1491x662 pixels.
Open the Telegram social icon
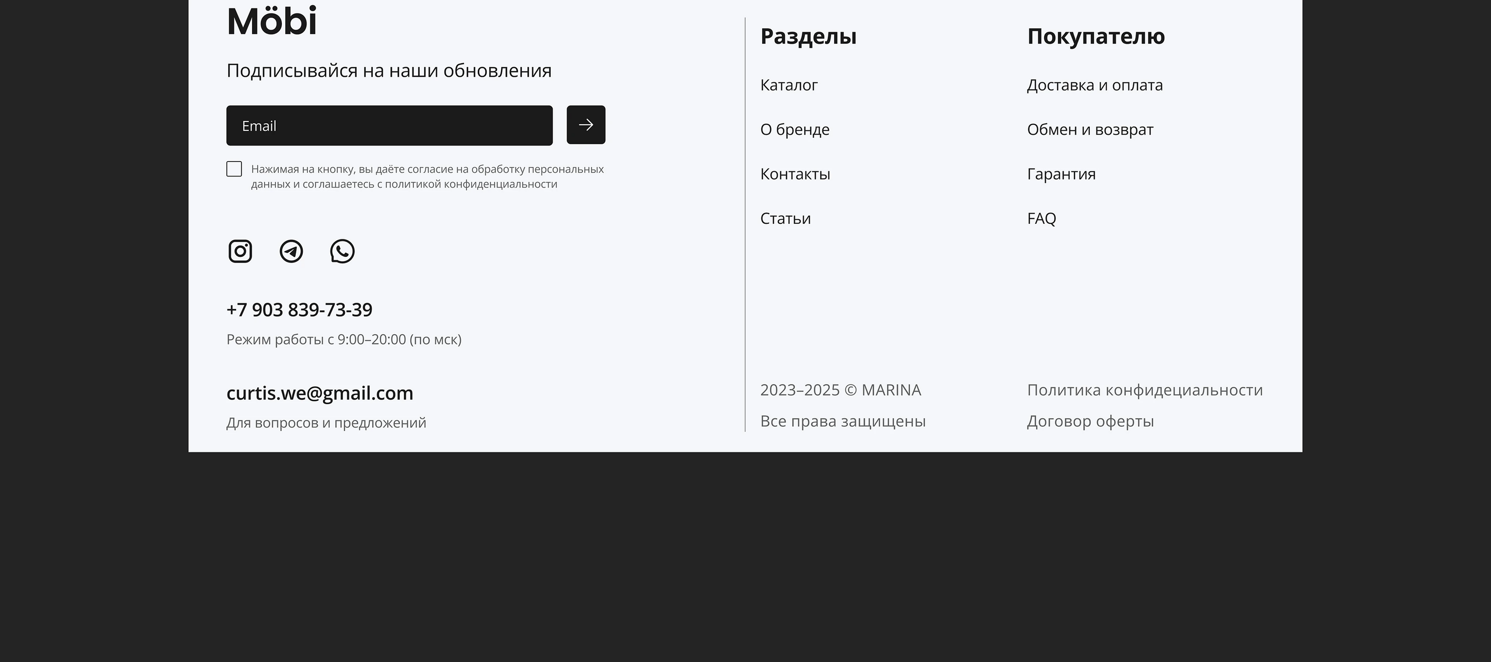(291, 251)
